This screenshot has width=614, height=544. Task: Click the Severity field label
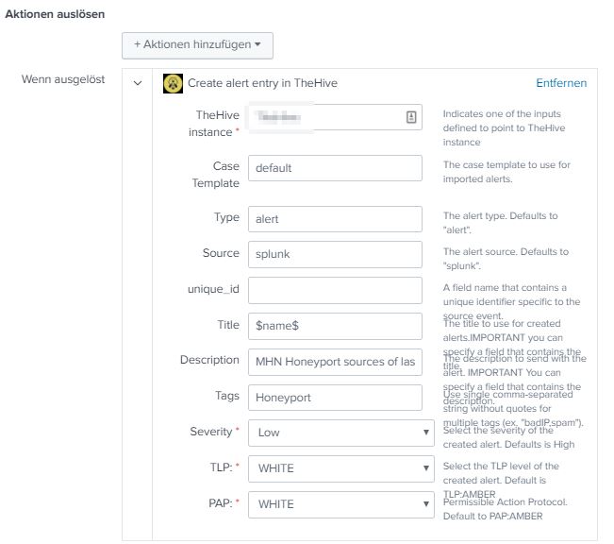tap(211, 432)
